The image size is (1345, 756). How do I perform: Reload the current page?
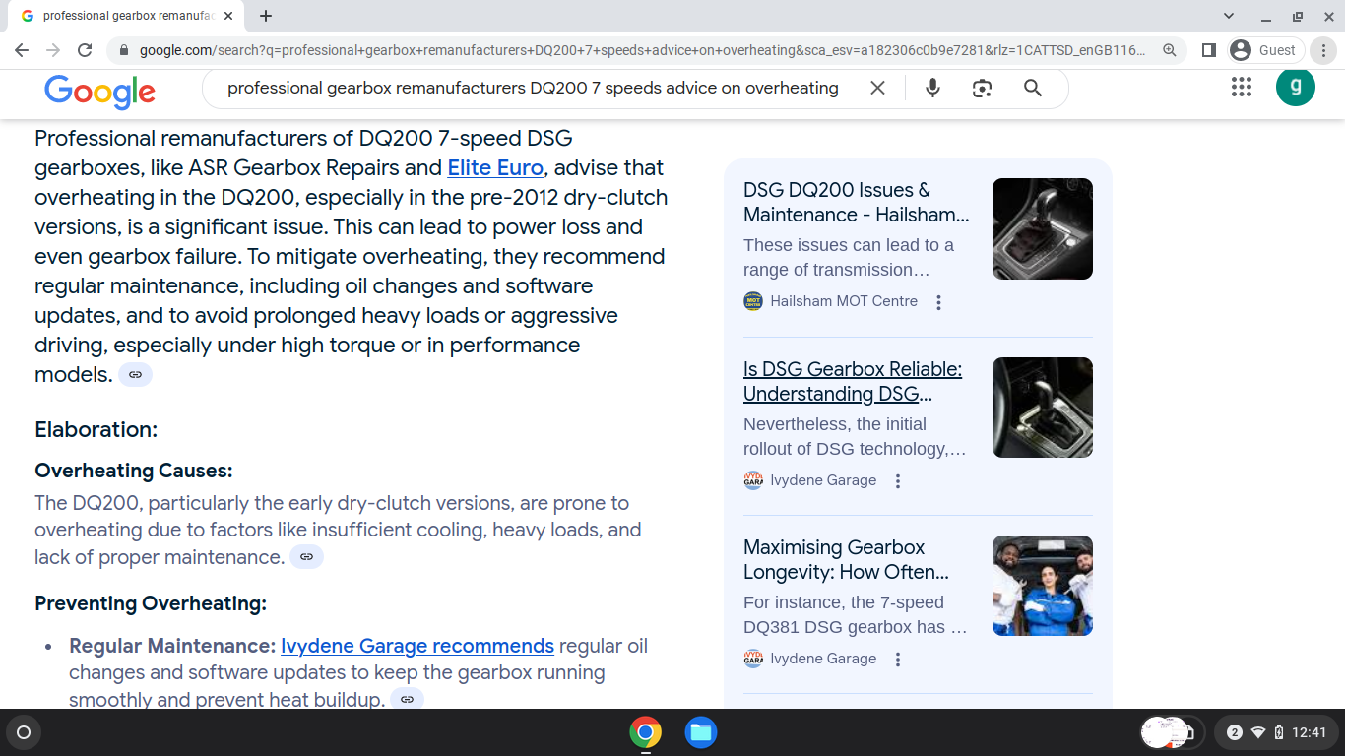click(85, 50)
